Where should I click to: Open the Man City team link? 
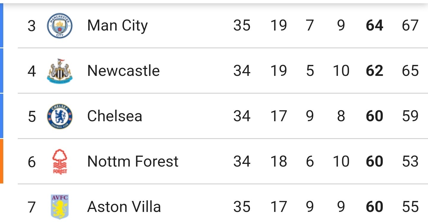point(117,25)
